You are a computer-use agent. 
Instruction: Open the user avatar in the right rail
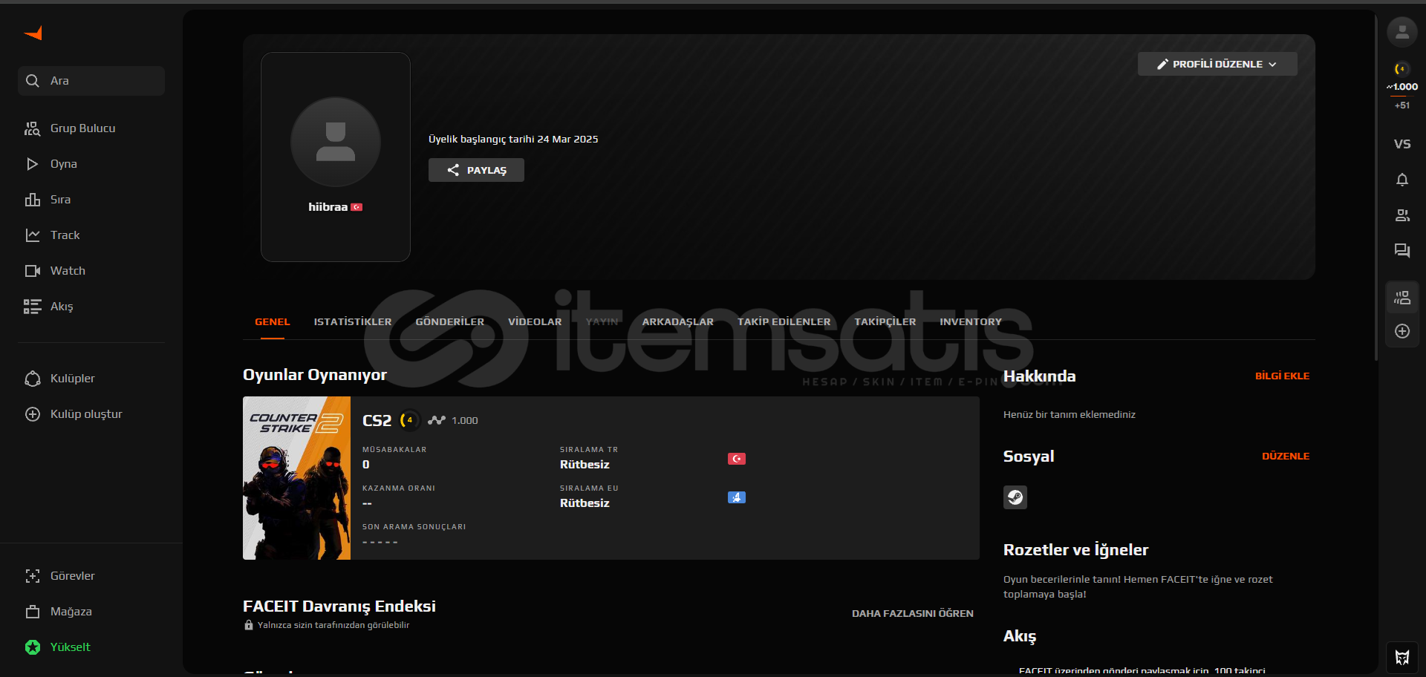click(x=1402, y=32)
